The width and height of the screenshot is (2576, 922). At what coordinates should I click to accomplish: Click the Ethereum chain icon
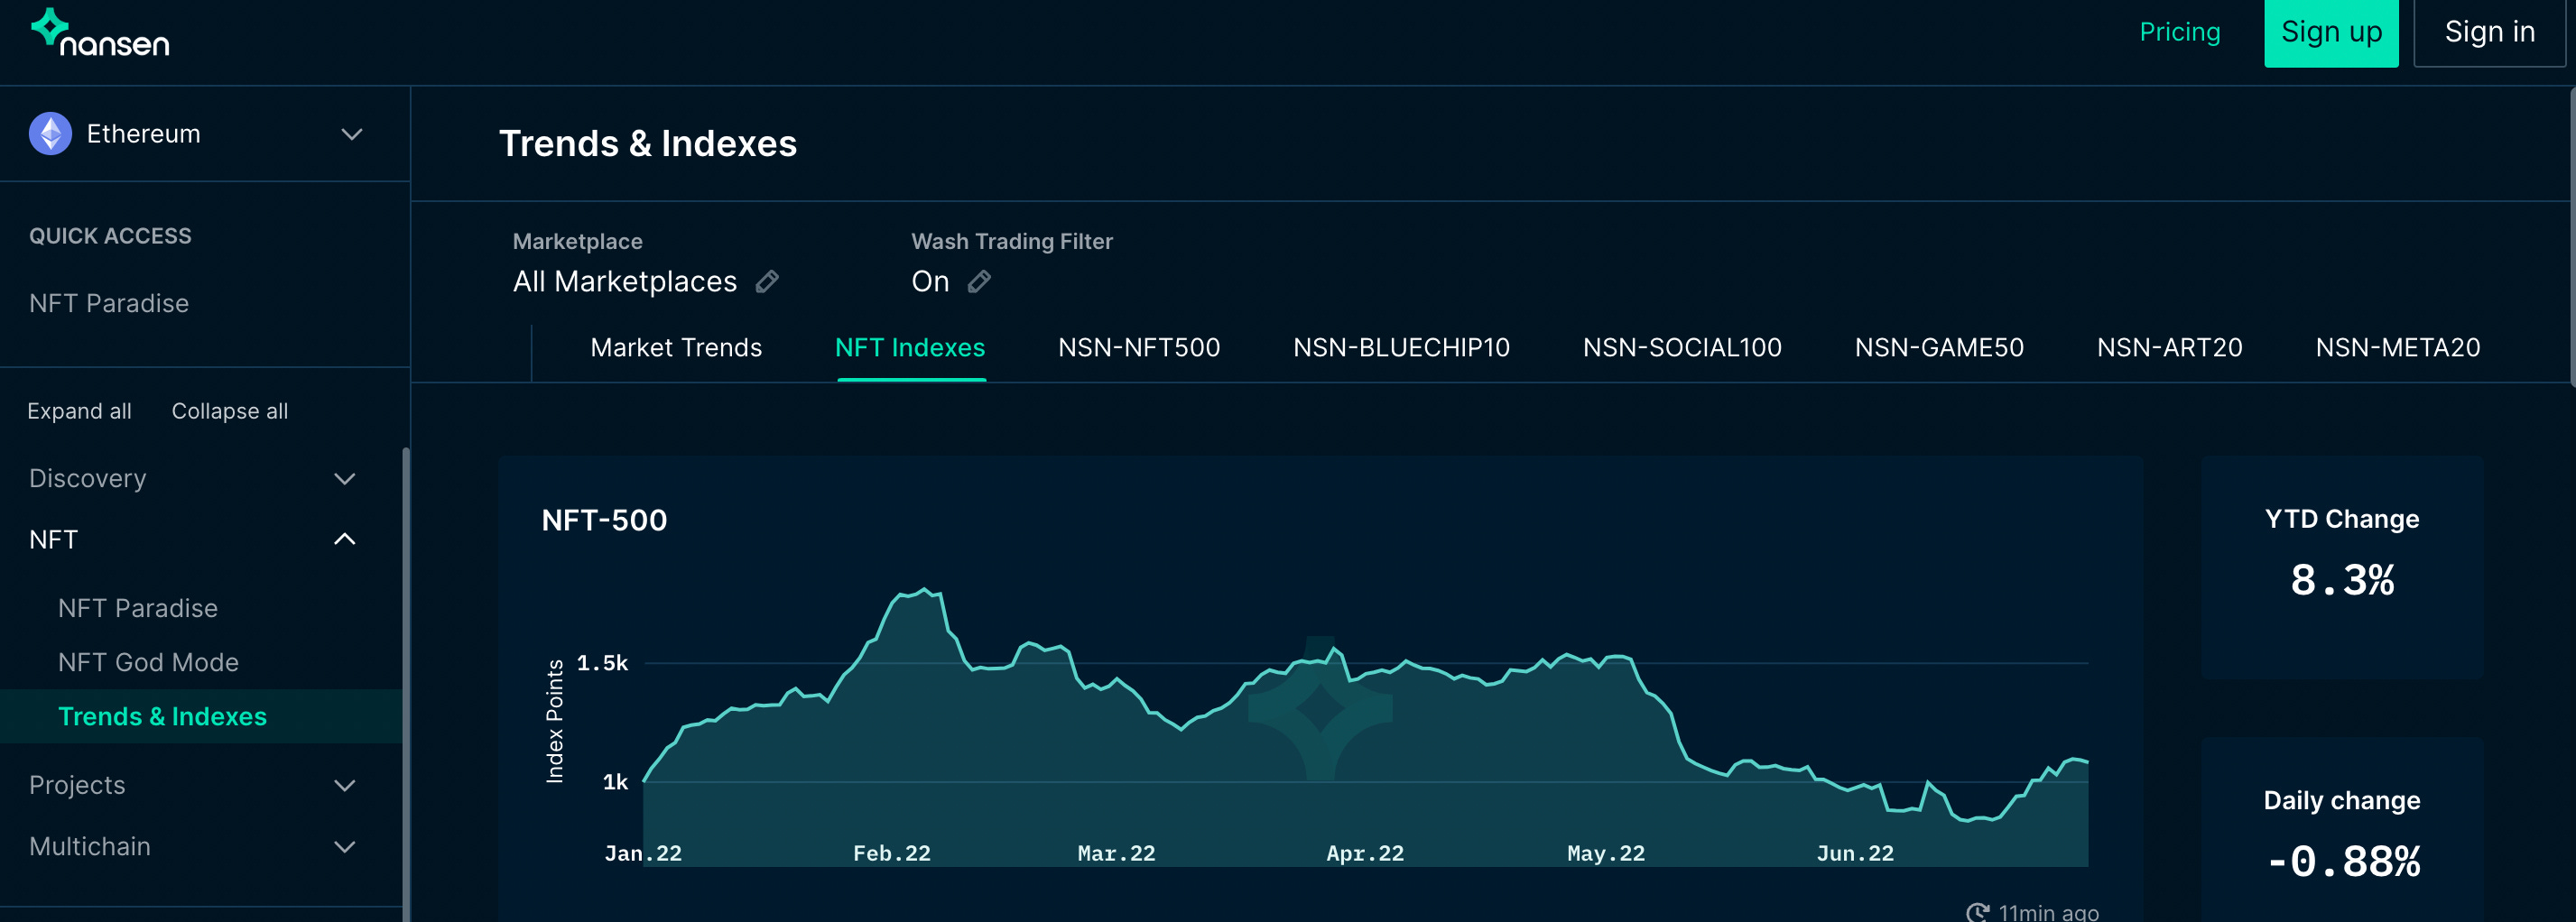pos(50,134)
